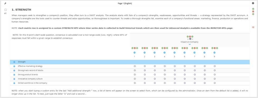This screenshot has height=98, width=258.
Task: Click the red minus icon in the right sidebar
Action: (x=253, y=12)
